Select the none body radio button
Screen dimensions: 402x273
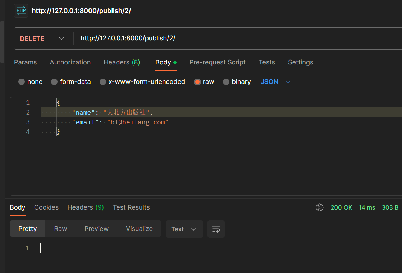tap(22, 82)
